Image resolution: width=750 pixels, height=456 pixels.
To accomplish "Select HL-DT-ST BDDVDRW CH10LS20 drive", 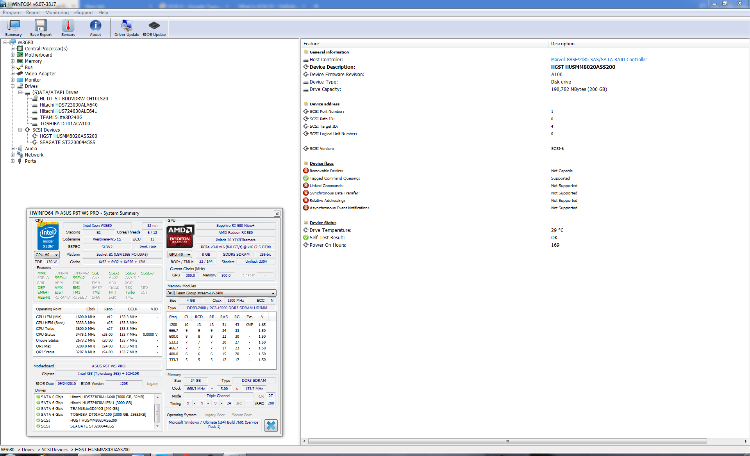I will click(x=74, y=99).
